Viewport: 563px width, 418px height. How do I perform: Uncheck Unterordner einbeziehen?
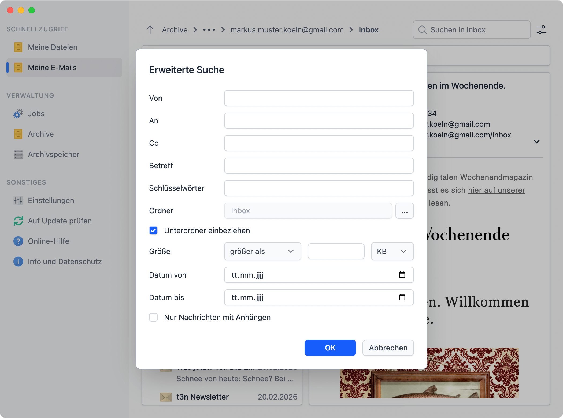[x=153, y=230]
